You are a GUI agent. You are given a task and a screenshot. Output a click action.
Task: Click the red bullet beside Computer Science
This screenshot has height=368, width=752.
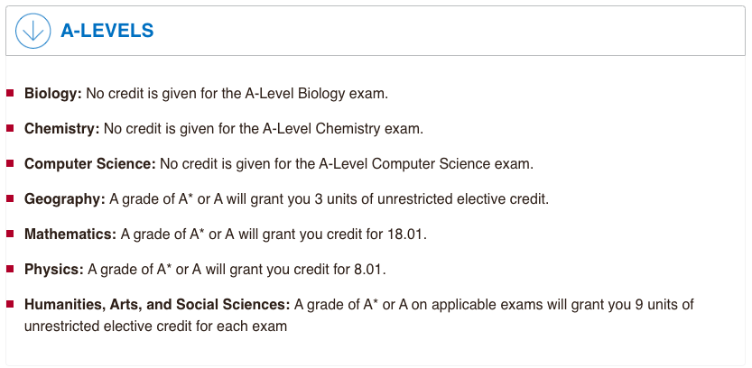pyautogui.click(x=10, y=163)
